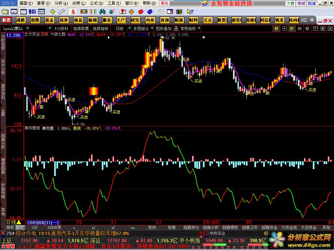
Task: Open the help pointer question icon
Action: (190, 11)
